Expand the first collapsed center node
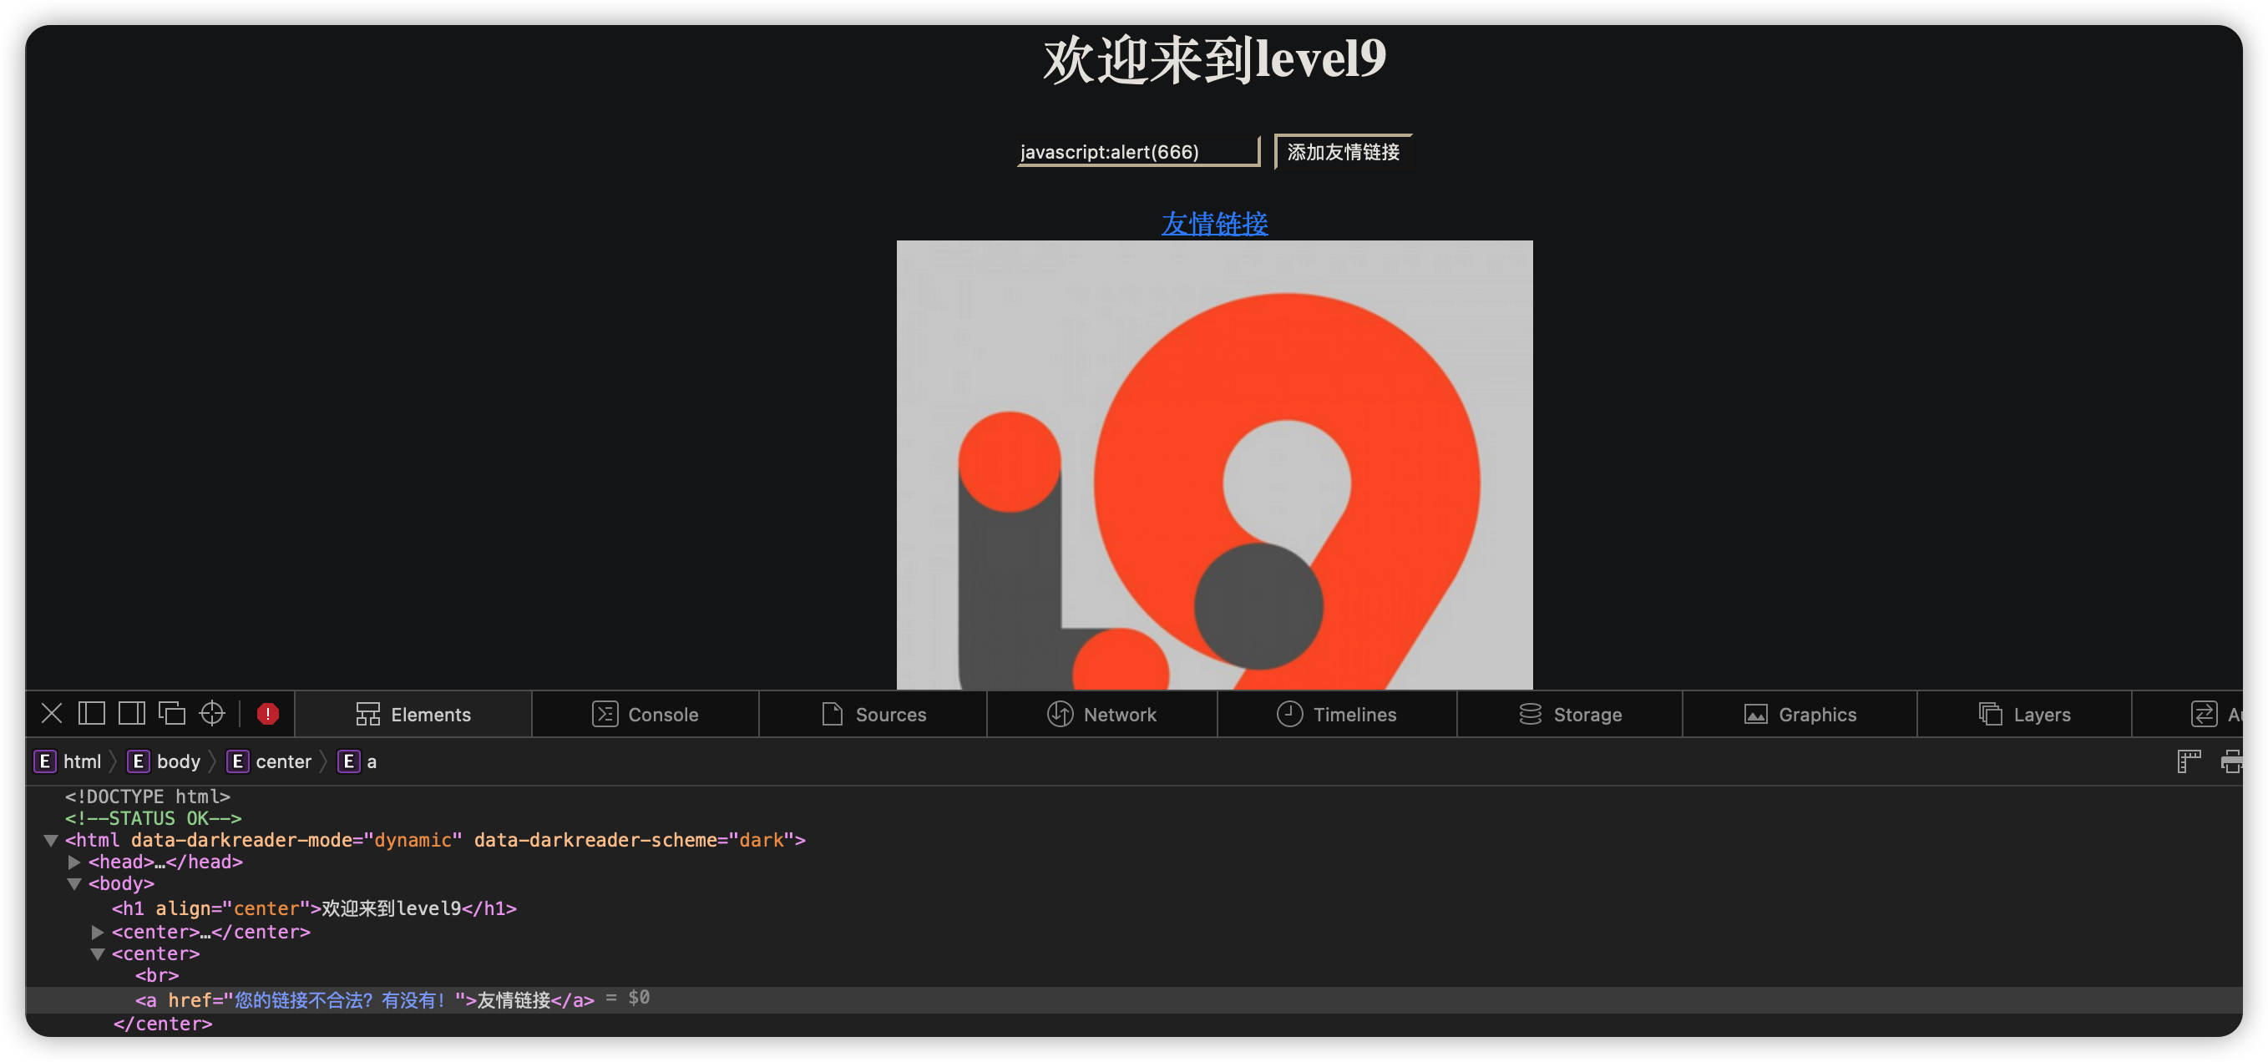 point(98,933)
